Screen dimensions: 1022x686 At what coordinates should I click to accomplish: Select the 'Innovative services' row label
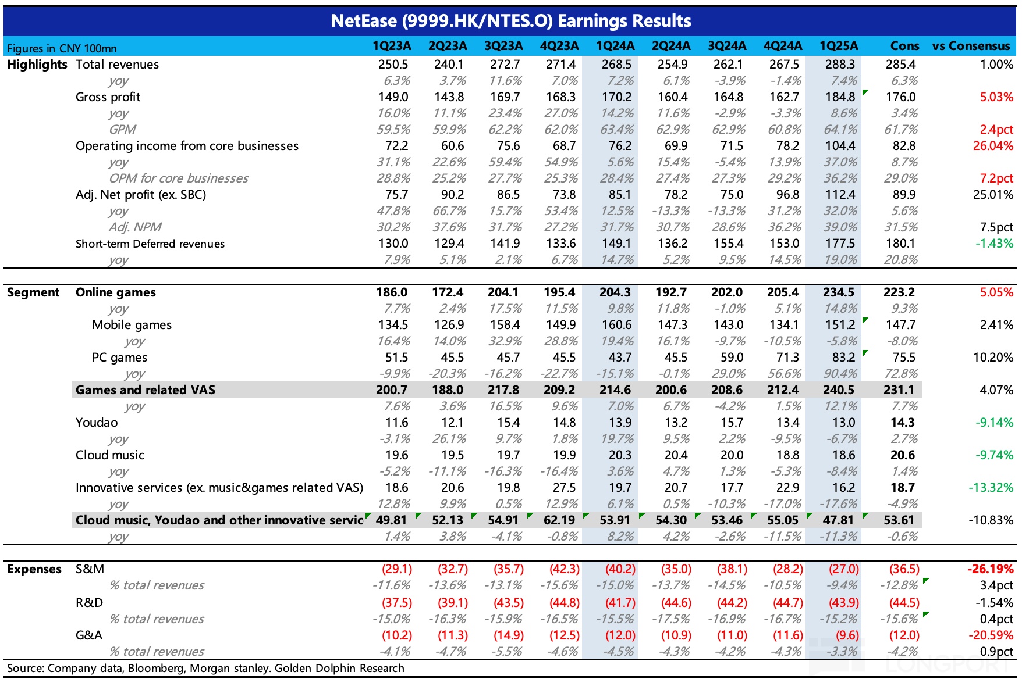(219, 488)
